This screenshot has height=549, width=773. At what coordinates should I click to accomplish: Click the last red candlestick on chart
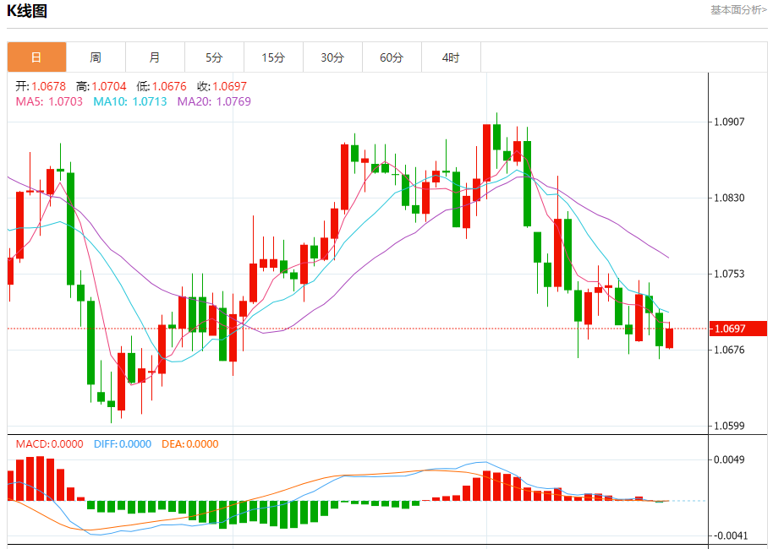pyautogui.click(x=669, y=338)
